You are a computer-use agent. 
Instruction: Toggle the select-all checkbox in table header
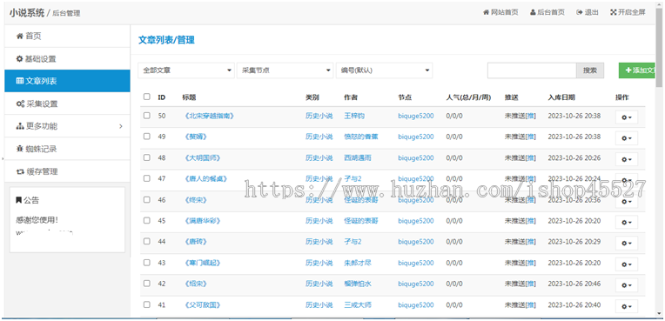[x=147, y=97]
